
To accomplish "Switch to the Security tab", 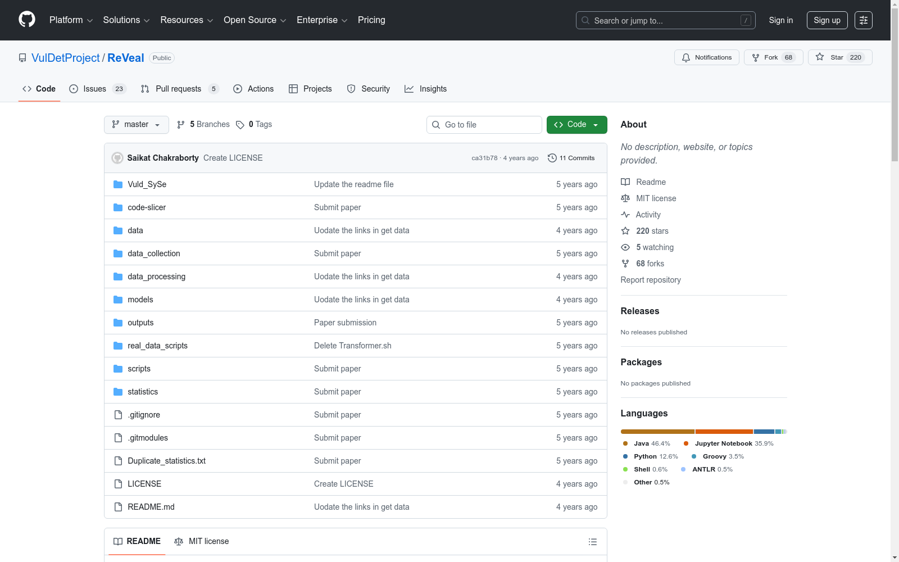I will pyautogui.click(x=369, y=89).
